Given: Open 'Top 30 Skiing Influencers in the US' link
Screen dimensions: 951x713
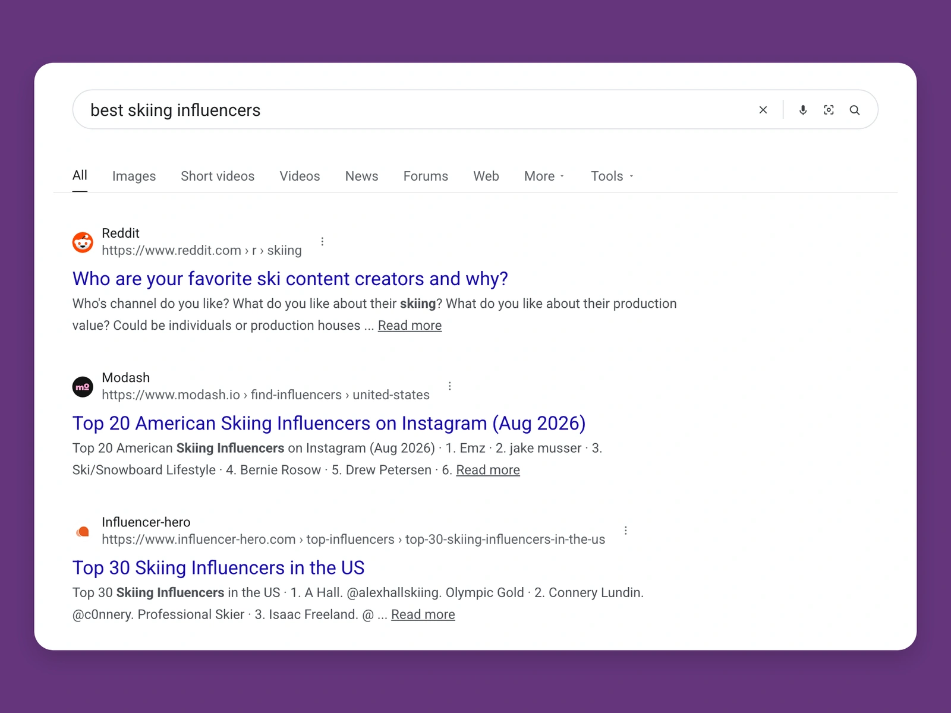Looking at the screenshot, I should tap(218, 568).
